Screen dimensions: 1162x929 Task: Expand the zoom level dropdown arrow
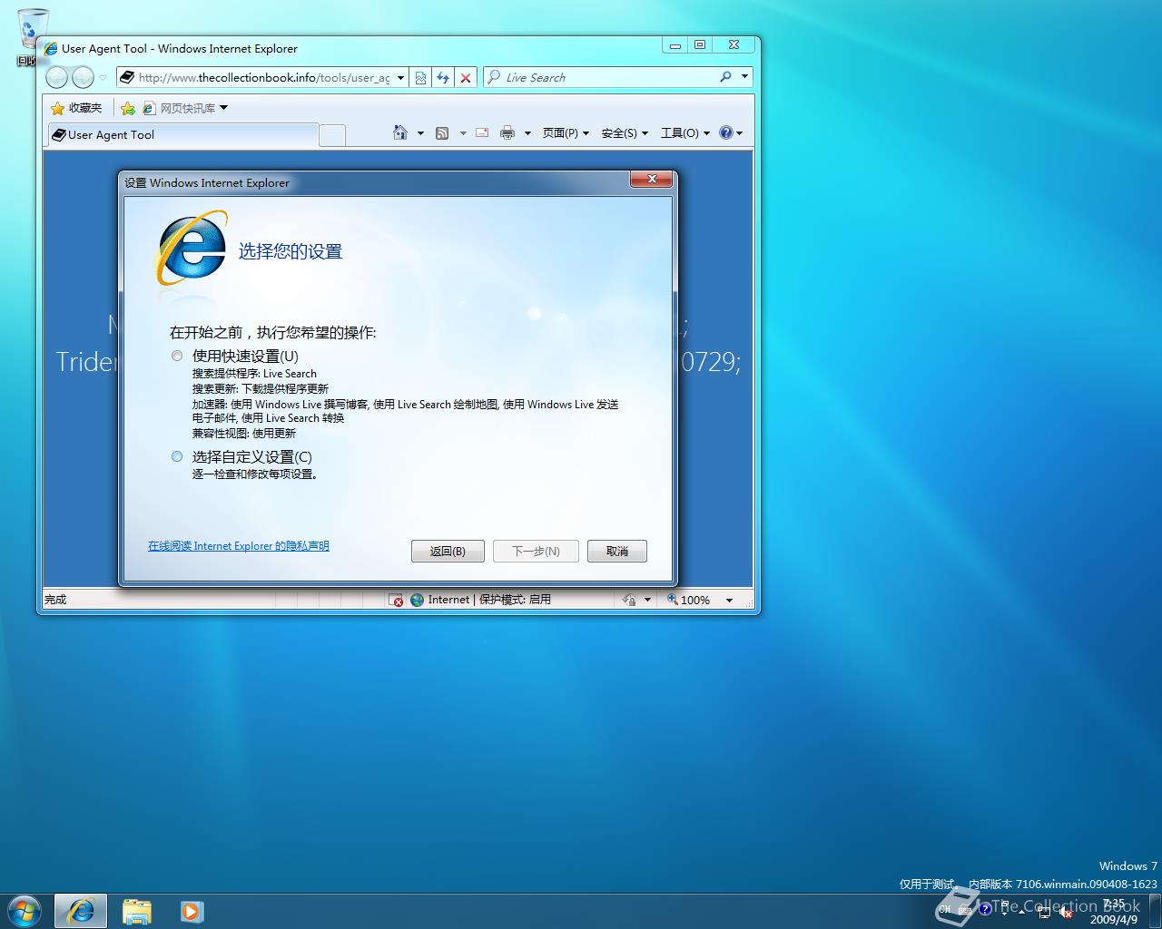click(x=729, y=600)
